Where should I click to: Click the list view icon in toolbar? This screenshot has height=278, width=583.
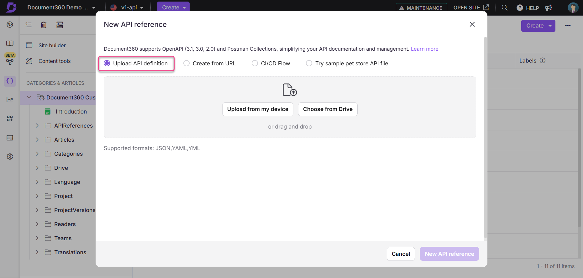click(60, 25)
